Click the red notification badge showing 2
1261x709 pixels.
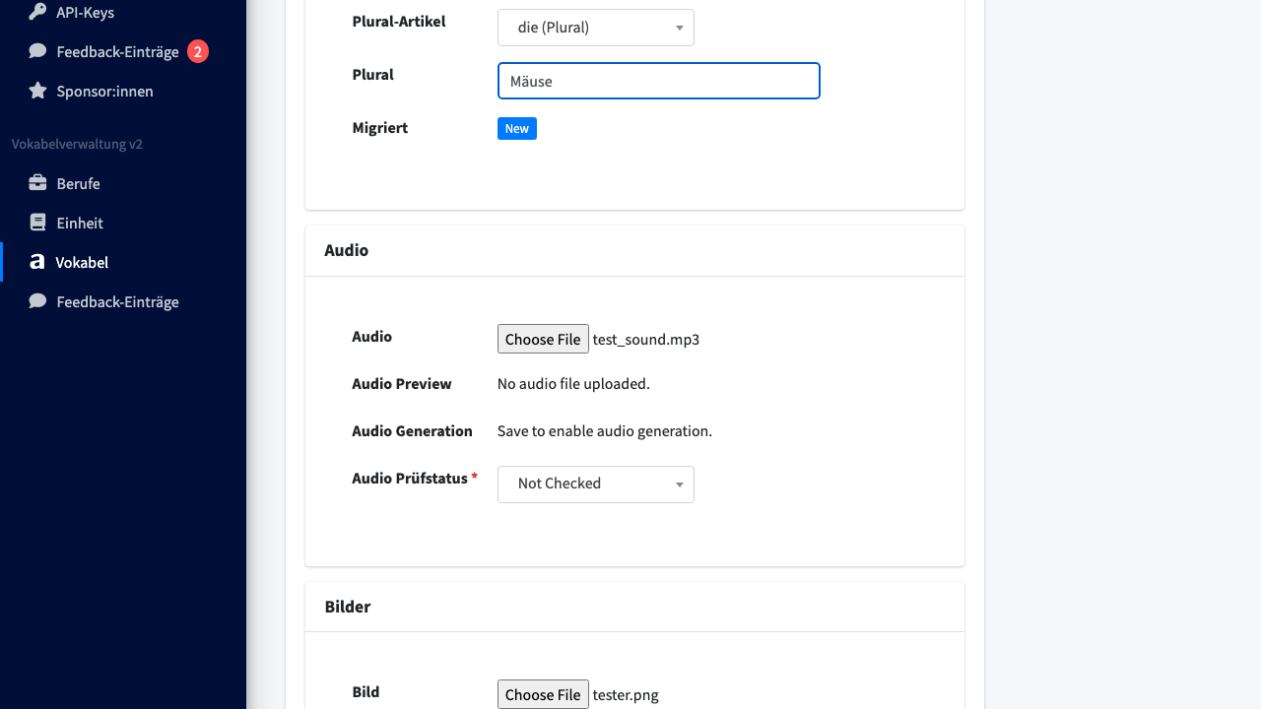198,51
